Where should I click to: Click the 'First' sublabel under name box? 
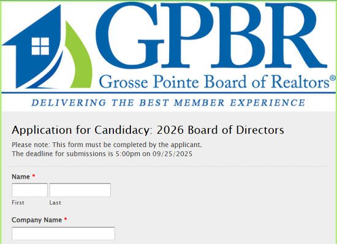tap(18, 203)
